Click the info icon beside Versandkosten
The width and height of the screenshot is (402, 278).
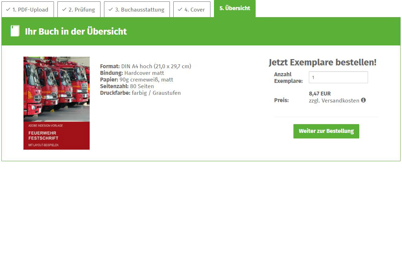coord(363,100)
